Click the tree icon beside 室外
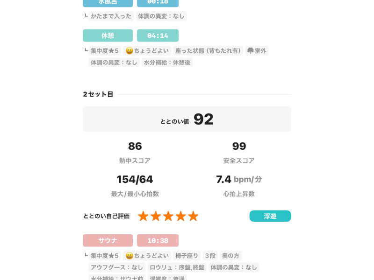Image resolution: width=374 pixels, height=280 pixels. (250, 51)
